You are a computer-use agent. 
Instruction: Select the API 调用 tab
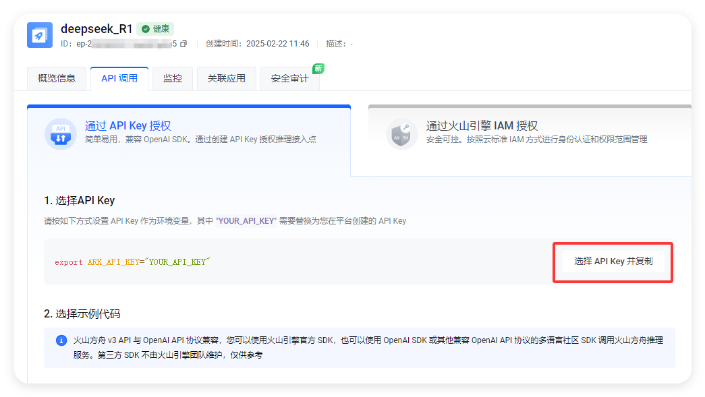[x=119, y=79]
